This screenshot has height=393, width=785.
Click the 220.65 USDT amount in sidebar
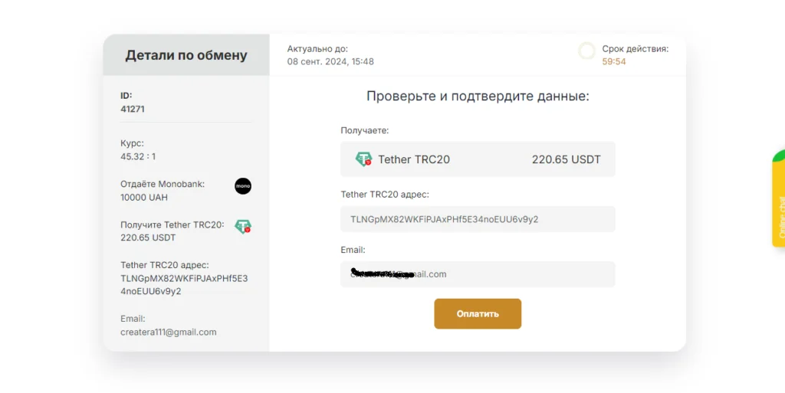(x=148, y=238)
